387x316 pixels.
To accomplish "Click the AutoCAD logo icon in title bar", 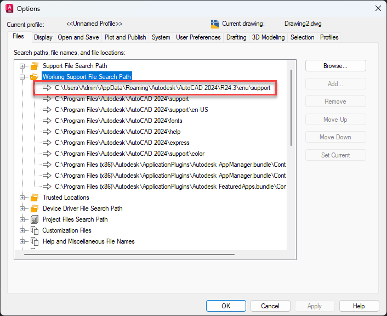I will 9,8.
